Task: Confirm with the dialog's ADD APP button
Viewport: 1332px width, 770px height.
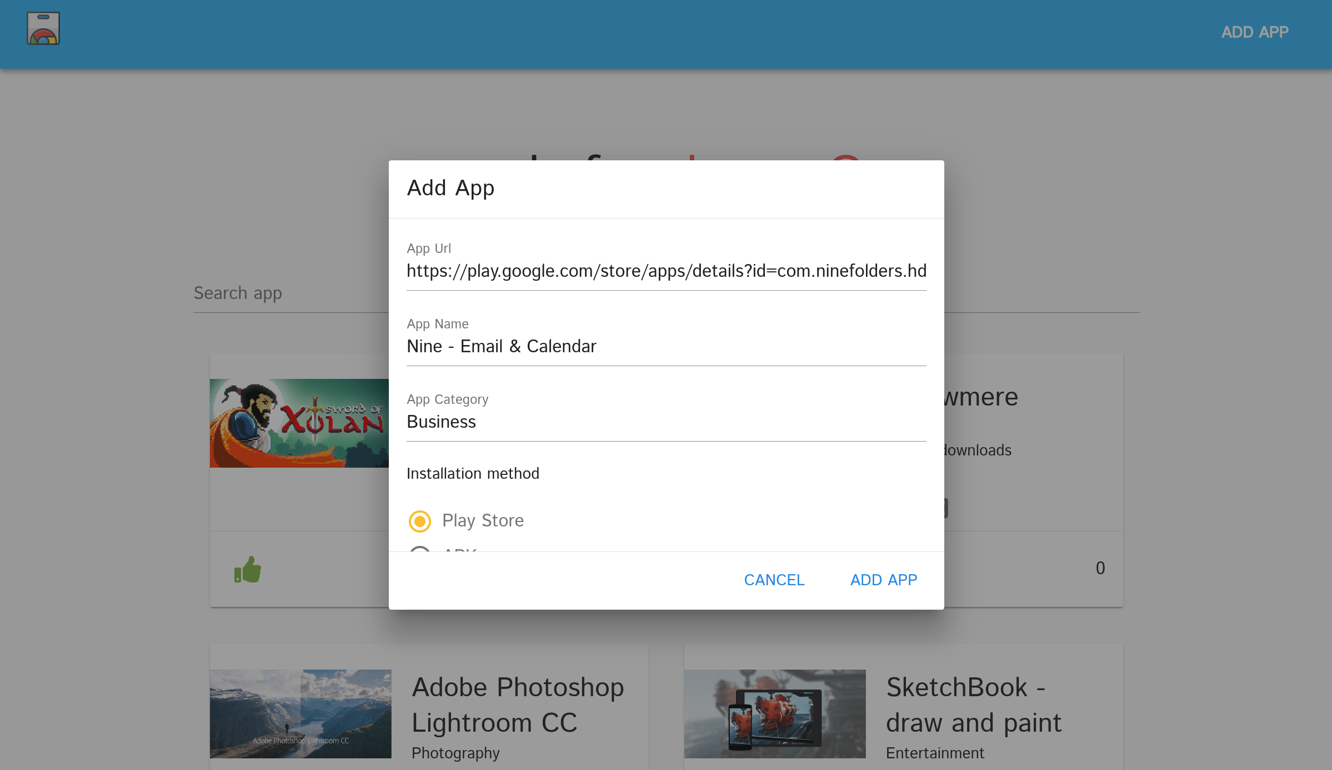Action: pos(883,580)
